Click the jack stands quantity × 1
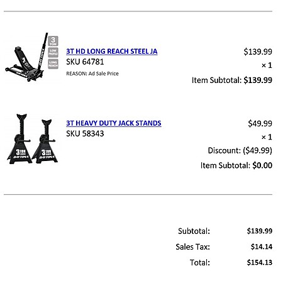This screenshot has width=283, height=283. [x=267, y=137]
